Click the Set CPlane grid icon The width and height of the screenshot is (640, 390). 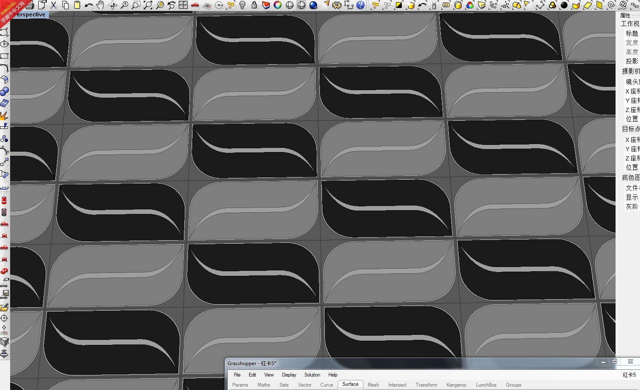coord(207,5)
